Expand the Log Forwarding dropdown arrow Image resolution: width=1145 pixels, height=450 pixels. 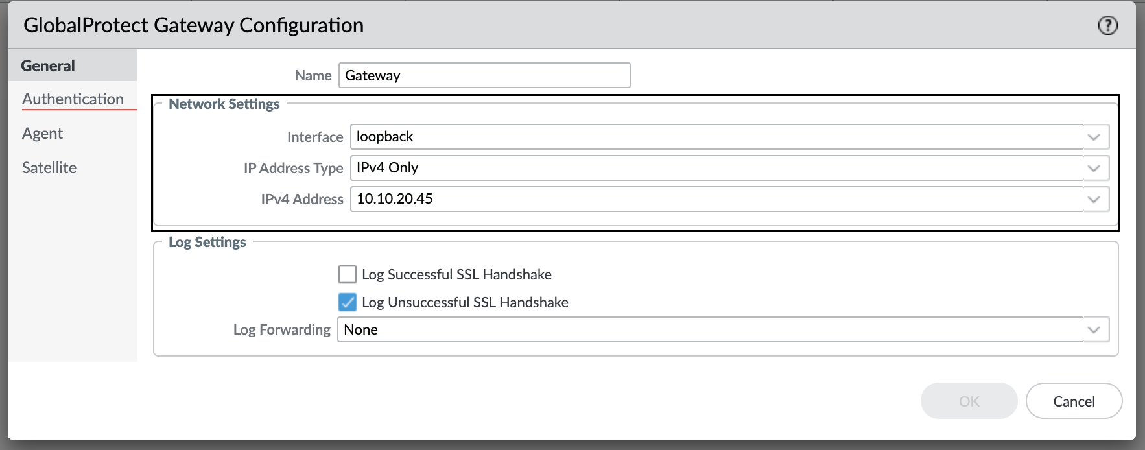click(1094, 329)
